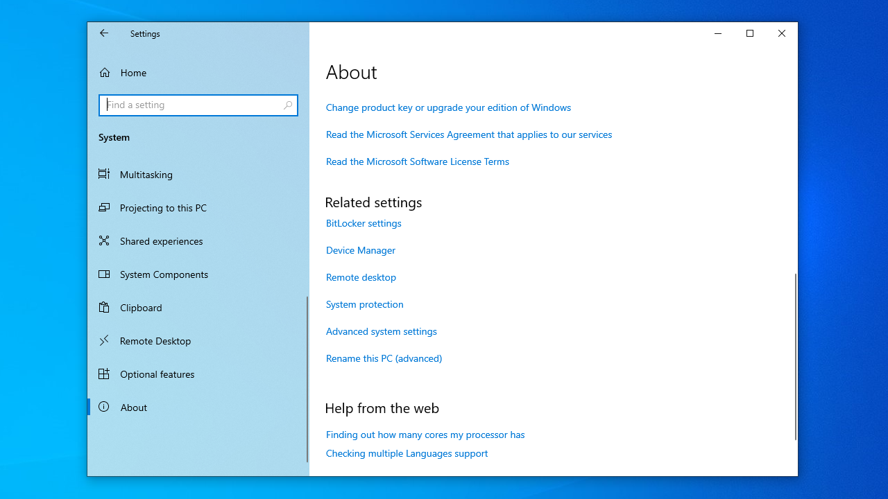Click the Related settings heading
This screenshot has width=888, height=499.
[373, 202]
